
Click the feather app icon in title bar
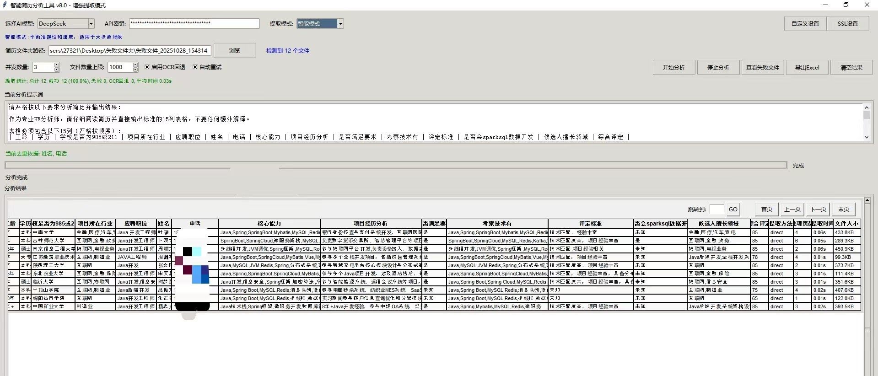(x=5, y=5)
